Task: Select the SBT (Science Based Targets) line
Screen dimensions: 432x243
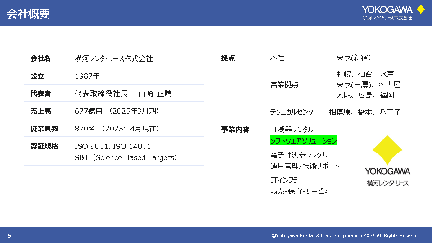Action: click(126, 157)
